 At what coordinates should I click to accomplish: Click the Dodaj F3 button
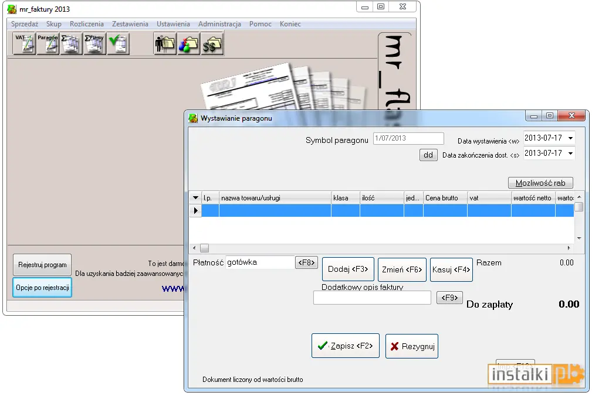pos(348,269)
